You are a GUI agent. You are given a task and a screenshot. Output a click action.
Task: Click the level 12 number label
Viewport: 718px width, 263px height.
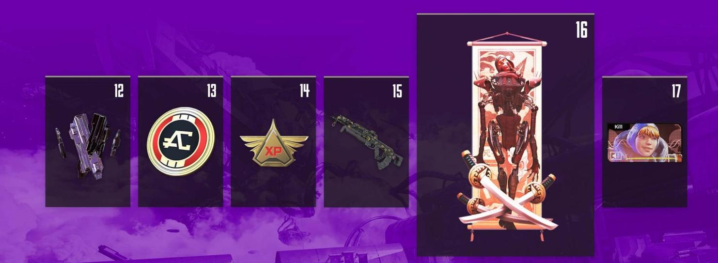coord(119,91)
